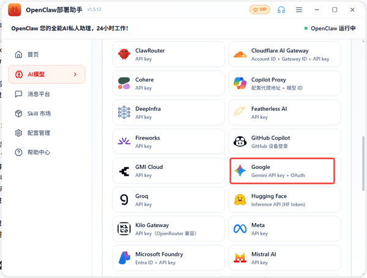Click the chat bubble icon for 消息平台

click(18, 94)
